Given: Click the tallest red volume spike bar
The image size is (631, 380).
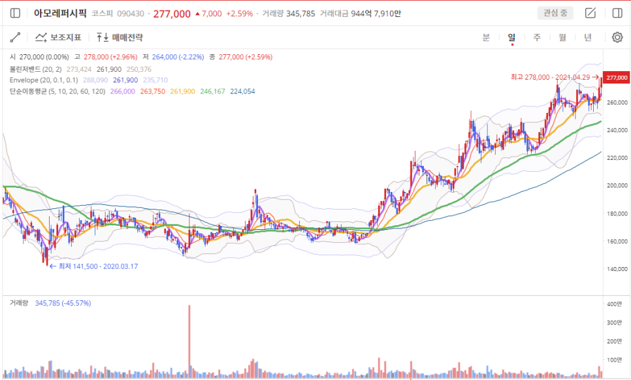Looking at the screenshot, I should point(189,341).
